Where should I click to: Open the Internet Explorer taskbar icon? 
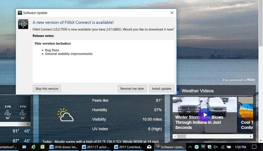pyautogui.click(x=33, y=147)
